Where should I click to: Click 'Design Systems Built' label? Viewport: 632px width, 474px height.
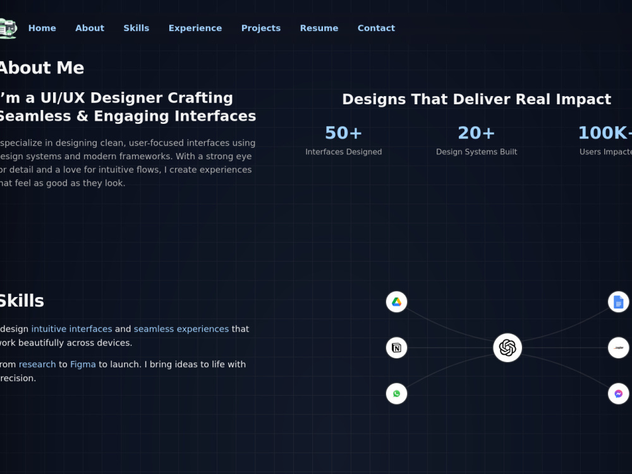pos(477,152)
